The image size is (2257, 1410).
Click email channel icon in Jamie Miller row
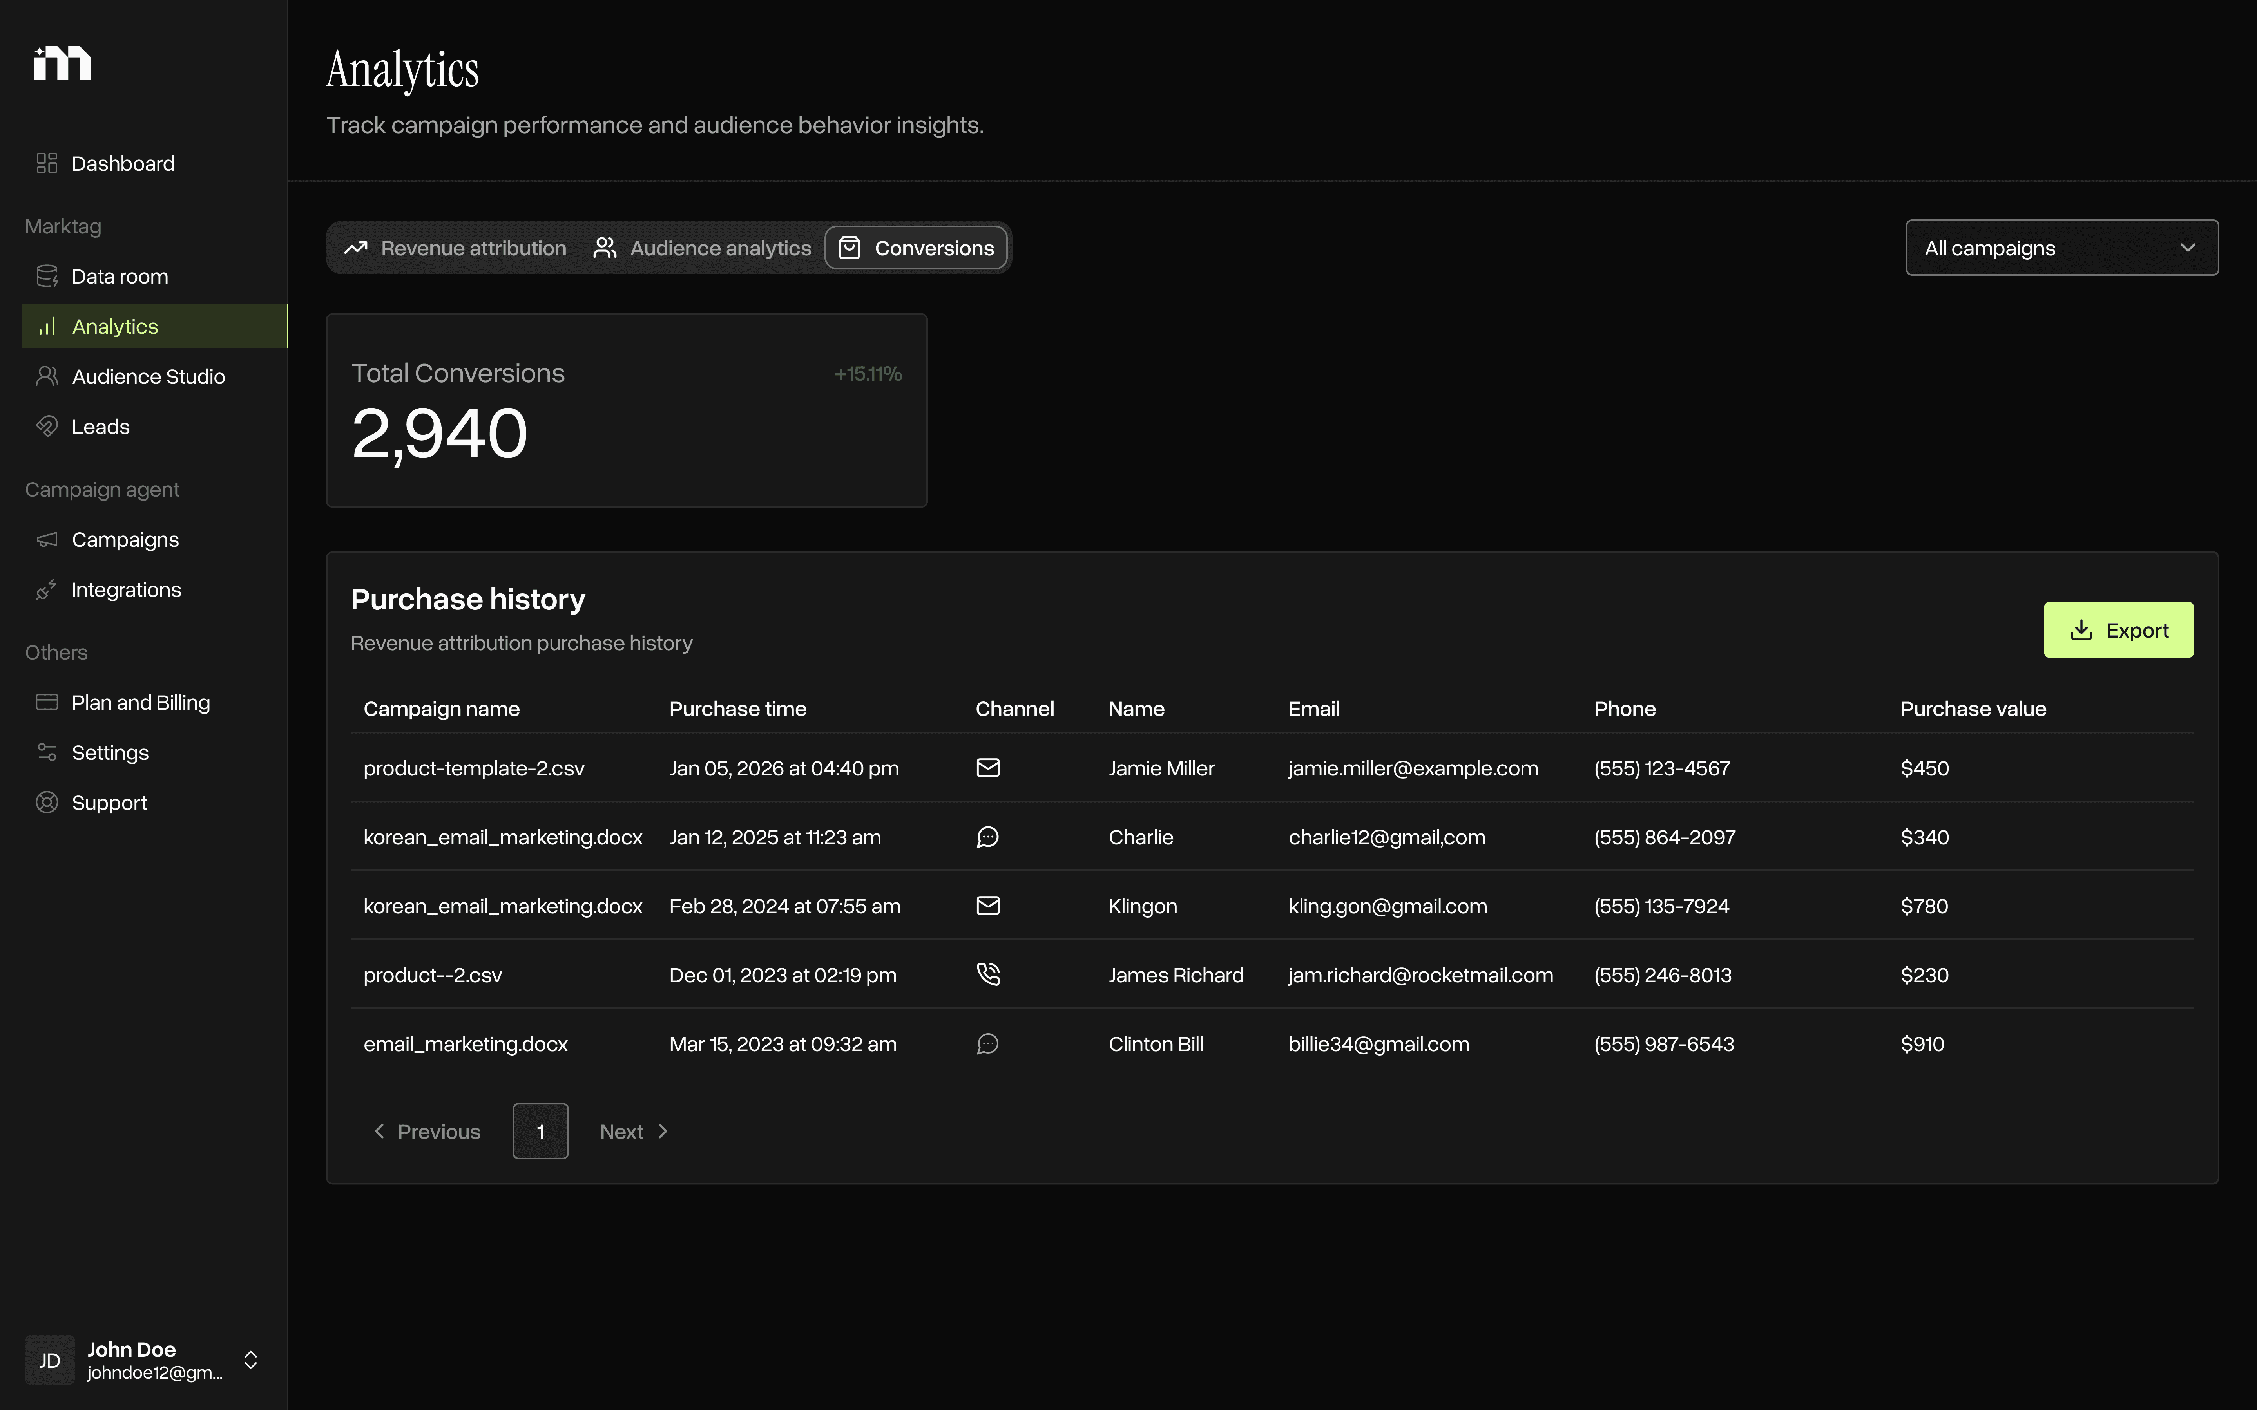tap(988, 768)
